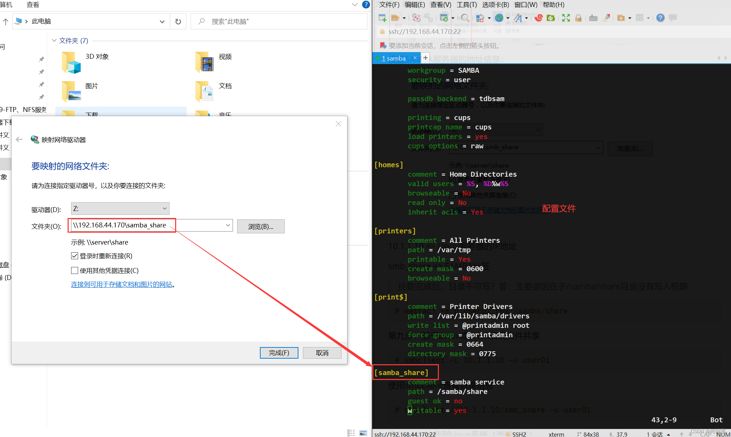The height and width of the screenshot is (437, 731).
Task: Click the Disconnect icon in Xshell toolbar
Action: click(x=416, y=18)
